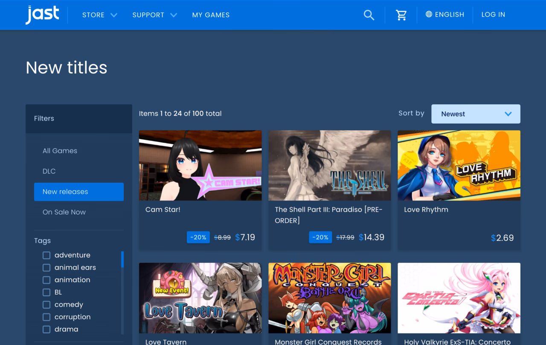Expand the SUPPORT menu chevron
The width and height of the screenshot is (546, 345).
(x=174, y=15)
